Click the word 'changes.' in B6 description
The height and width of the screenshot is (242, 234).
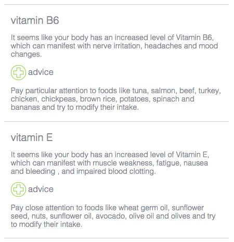(27, 54)
